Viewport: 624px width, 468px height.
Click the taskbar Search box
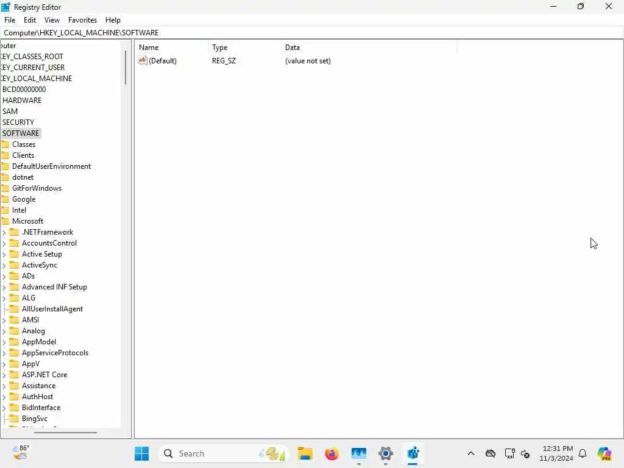tap(223, 453)
